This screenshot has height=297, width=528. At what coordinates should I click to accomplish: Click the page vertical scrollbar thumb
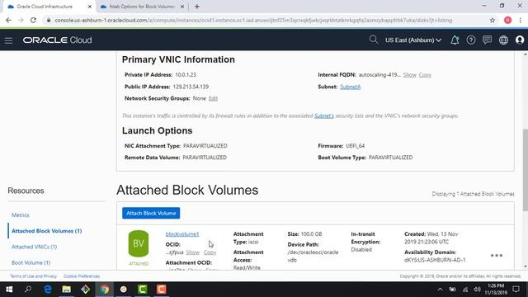[525, 170]
